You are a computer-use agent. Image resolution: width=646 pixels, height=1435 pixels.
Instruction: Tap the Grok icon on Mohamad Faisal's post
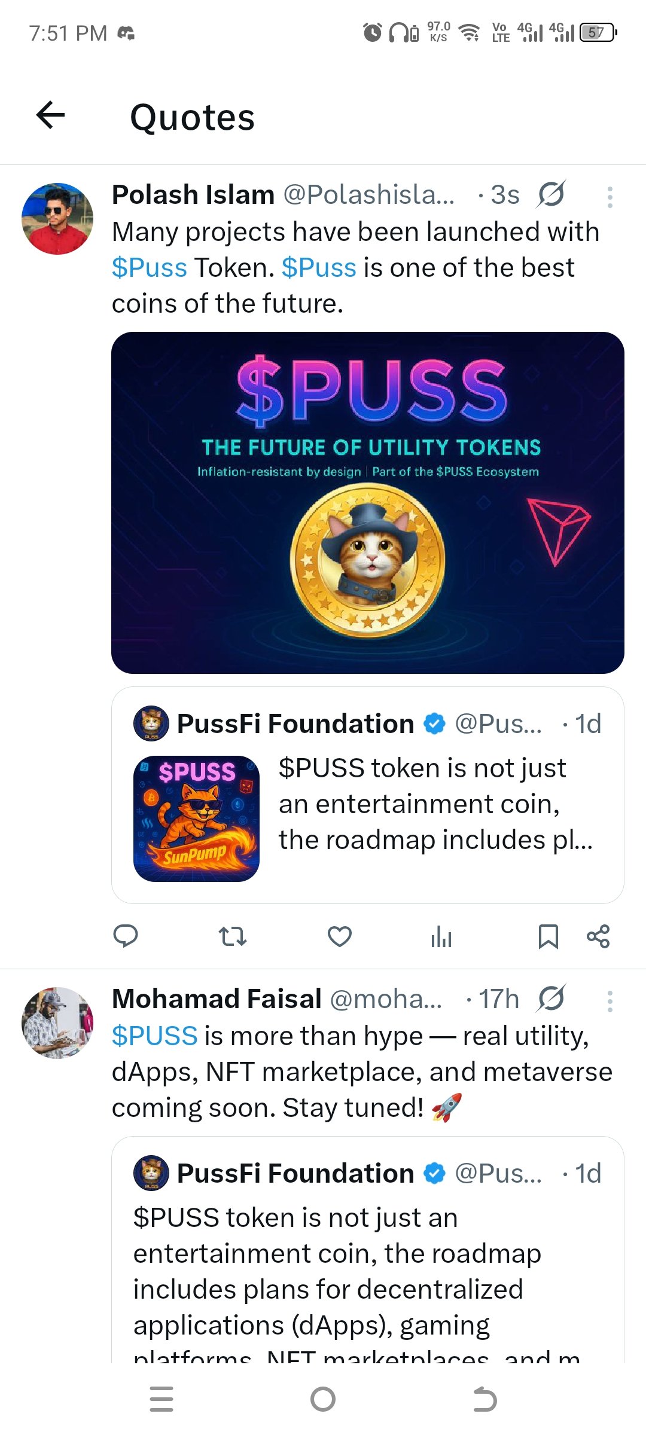pyautogui.click(x=551, y=999)
